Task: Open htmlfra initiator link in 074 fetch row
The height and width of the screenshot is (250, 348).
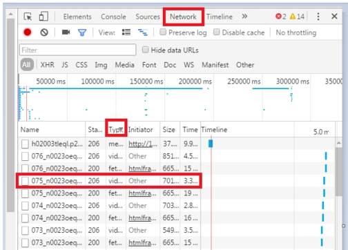Action: (x=142, y=218)
